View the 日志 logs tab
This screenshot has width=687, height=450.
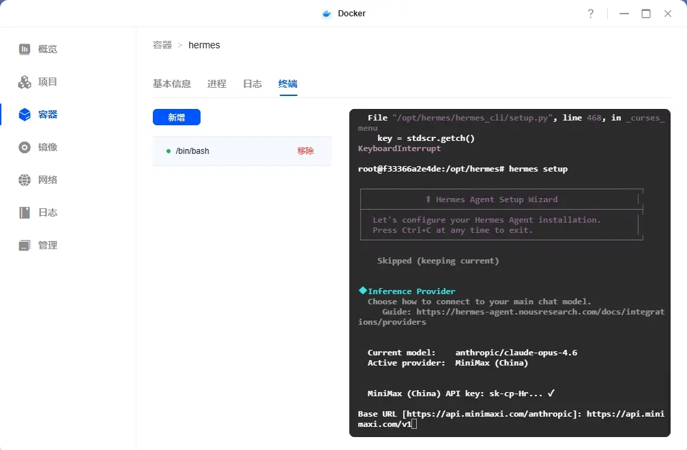pyautogui.click(x=252, y=84)
